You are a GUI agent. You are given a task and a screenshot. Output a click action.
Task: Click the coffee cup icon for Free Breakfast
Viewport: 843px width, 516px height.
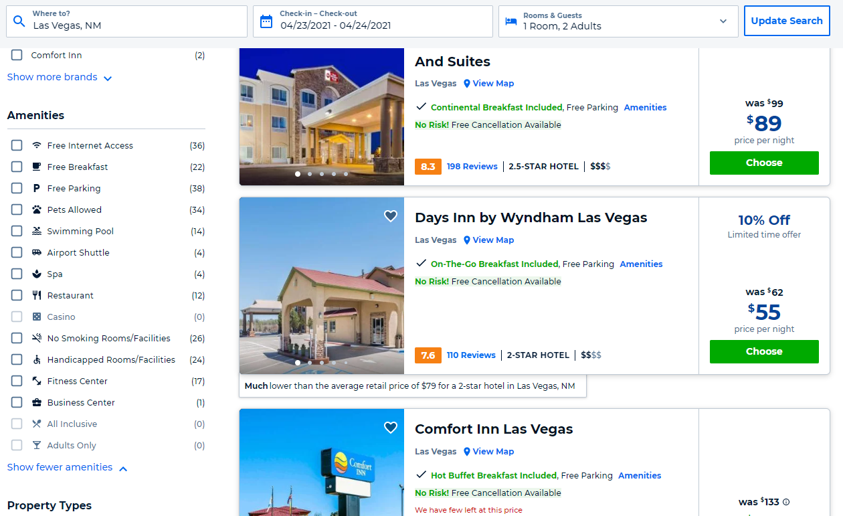pos(37,167)
